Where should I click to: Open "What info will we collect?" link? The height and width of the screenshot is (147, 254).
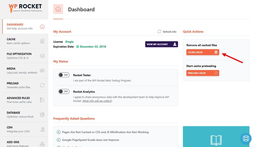point(97,101)
